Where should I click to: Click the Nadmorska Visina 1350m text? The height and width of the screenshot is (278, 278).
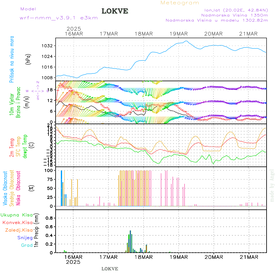[234, 15]
